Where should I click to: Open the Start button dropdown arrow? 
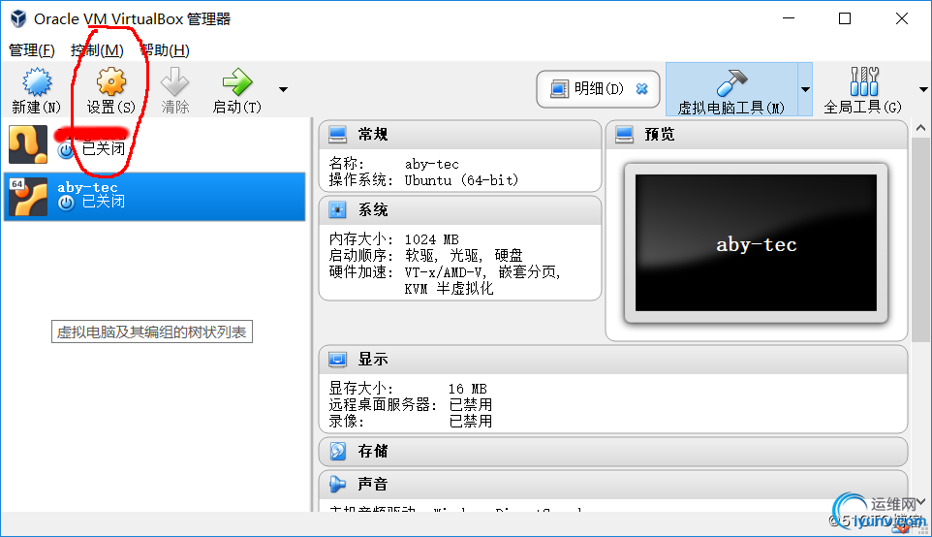pyautogui.click(x=283, y=90)
